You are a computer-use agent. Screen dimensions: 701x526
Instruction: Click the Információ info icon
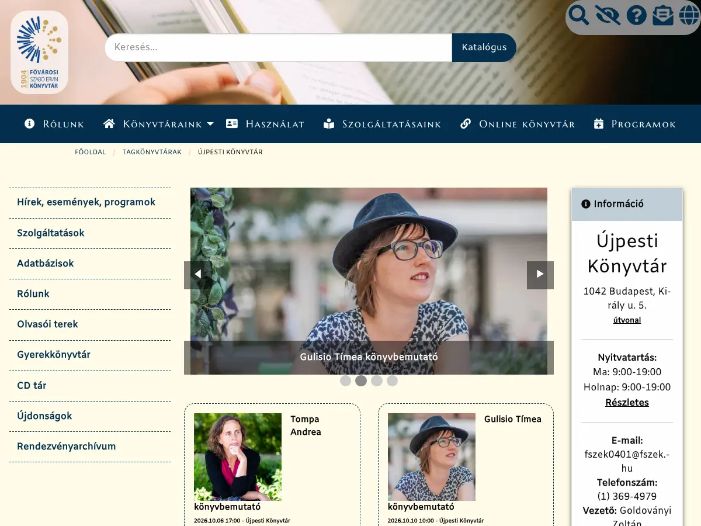586,204
